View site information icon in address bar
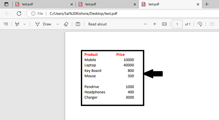The height and width of the screenshot is (120, 219). [x=33, y=14]
